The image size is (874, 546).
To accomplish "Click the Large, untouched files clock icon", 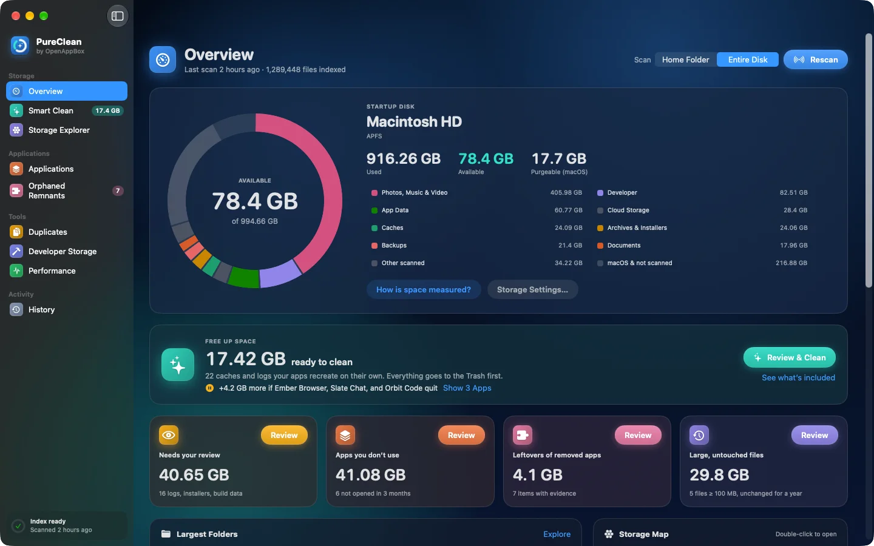I will click(x=699, y=435).
